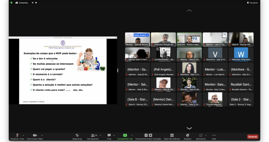Show next gallery page with down chevron
The image size is (269, 142).
[189, 128]
